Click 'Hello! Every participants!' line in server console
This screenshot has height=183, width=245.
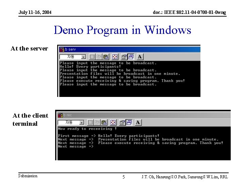tap(90, 67)
